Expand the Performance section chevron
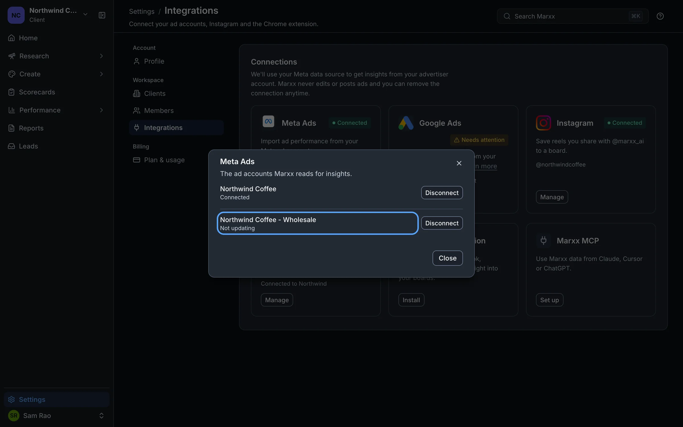This screenshot has width=683, height=427. click(x=101, y=110)
